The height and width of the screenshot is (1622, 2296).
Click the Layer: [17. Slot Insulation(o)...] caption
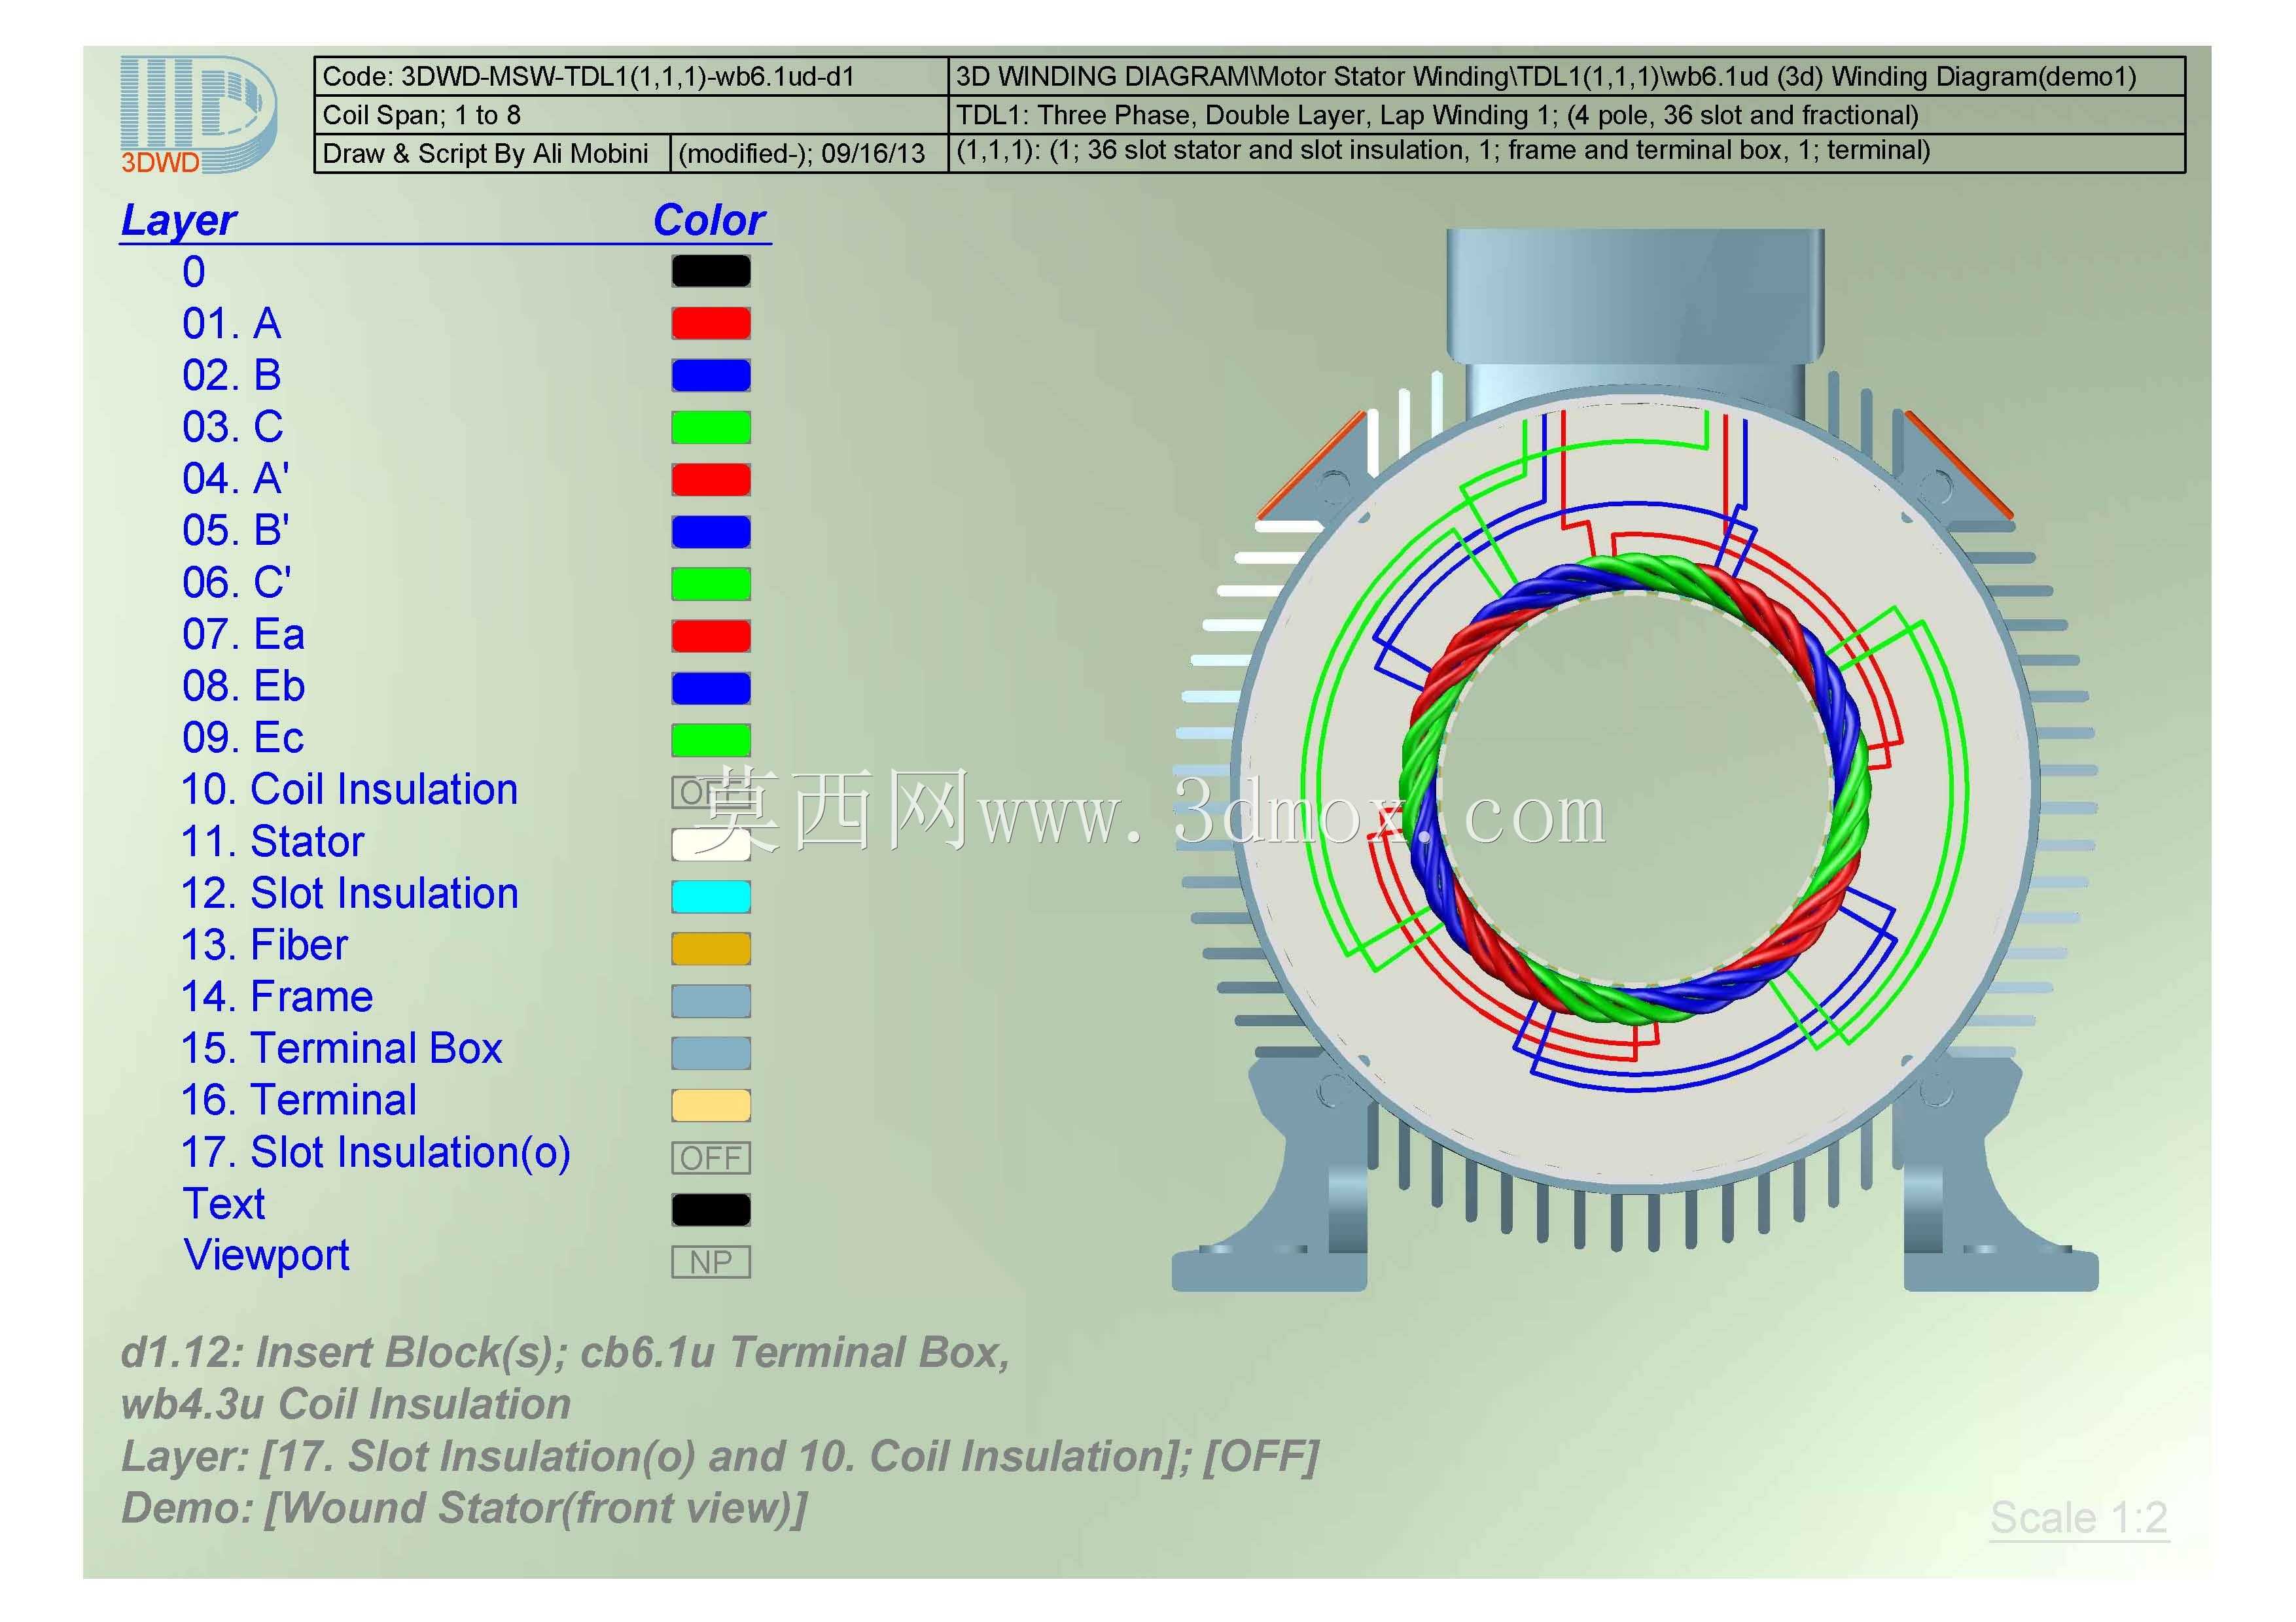pos(720,1456)
